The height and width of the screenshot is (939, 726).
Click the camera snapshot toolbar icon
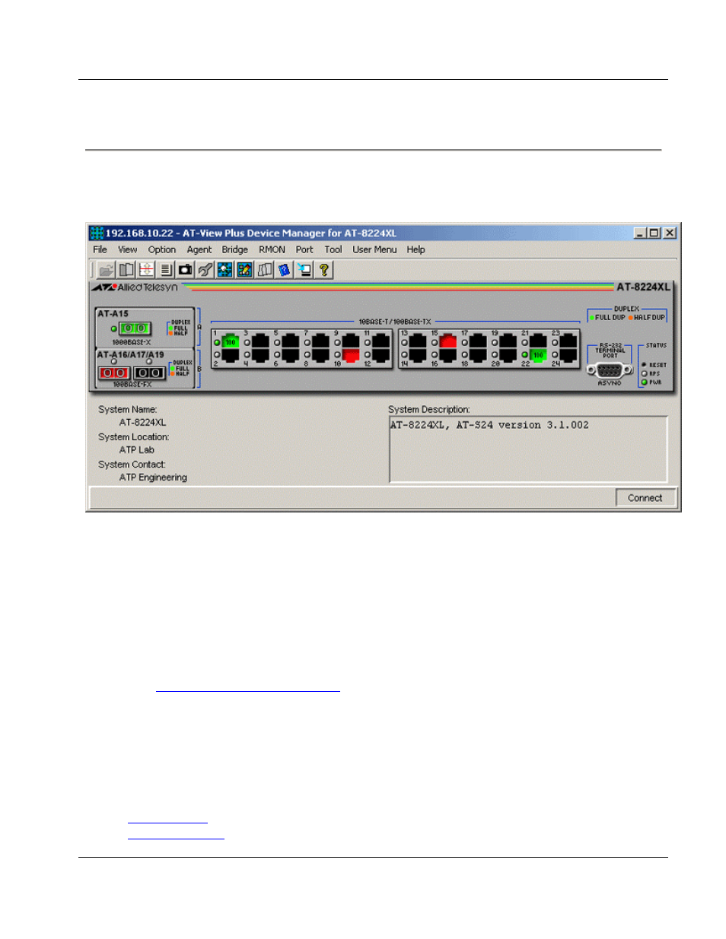[x=186, y=270]
